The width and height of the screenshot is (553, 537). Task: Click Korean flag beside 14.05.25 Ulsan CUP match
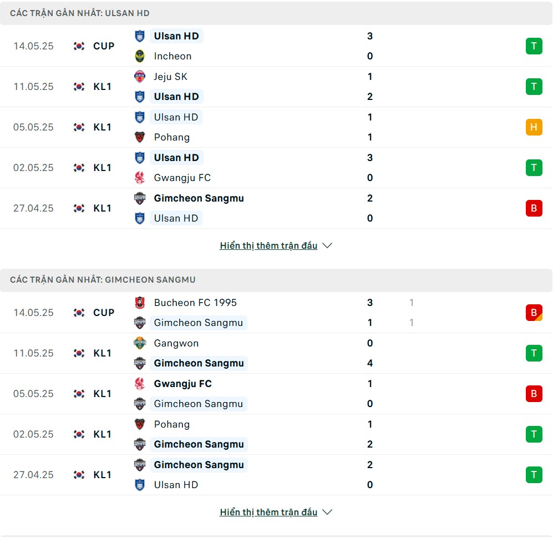coord(79,46)
